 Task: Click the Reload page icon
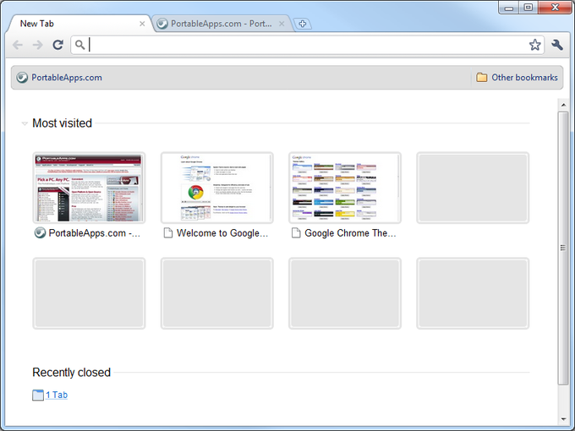57,45
